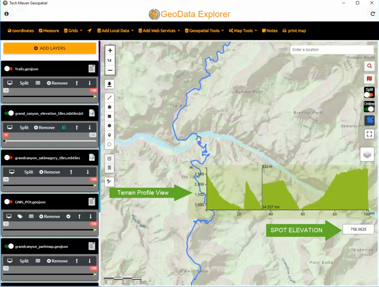Select the polygon drawing tool
Viewport: 379px width, 287px height.
(x=109, y=107)
